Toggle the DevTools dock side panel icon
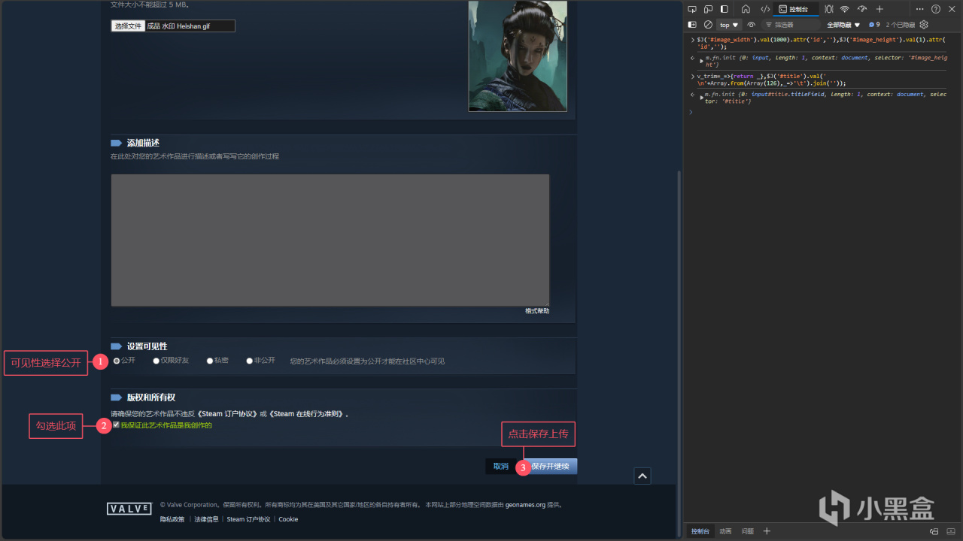Viewport: 963px width, 541px height. click(x=724, y=9)
